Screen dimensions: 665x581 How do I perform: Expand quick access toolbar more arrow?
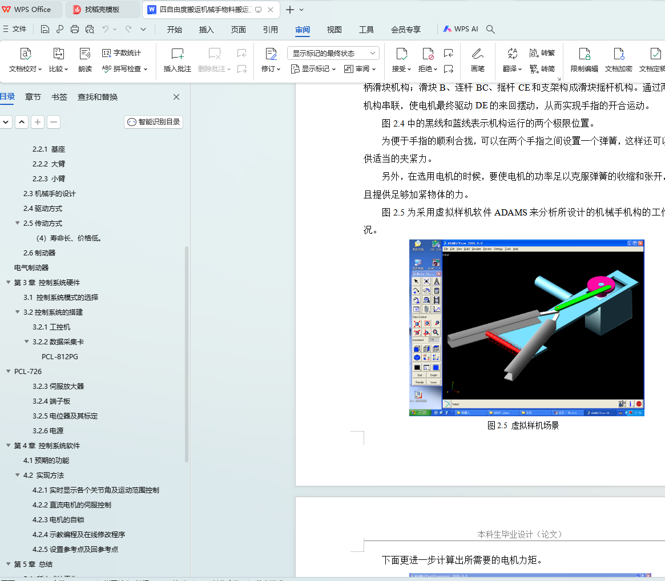(x=143, y=29)
